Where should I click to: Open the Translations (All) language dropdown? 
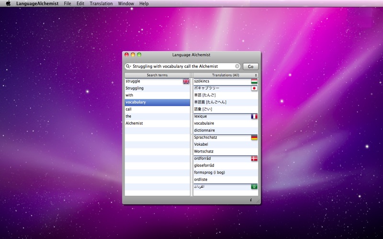coord(225,75)
